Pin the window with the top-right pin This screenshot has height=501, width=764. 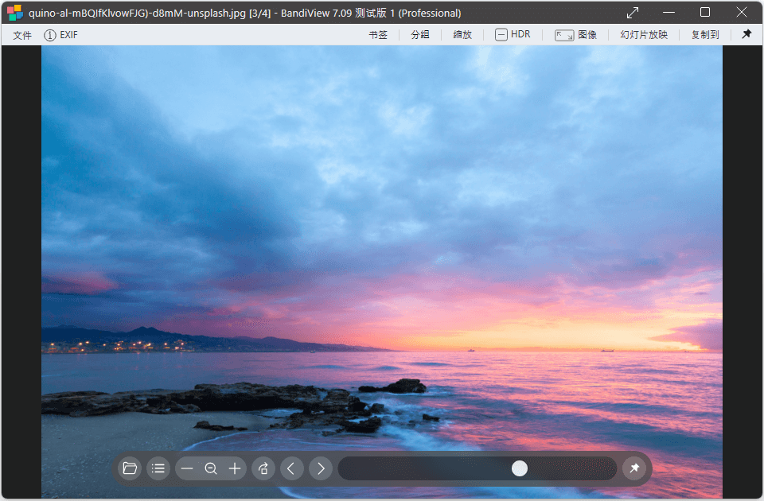coord(746,34)
